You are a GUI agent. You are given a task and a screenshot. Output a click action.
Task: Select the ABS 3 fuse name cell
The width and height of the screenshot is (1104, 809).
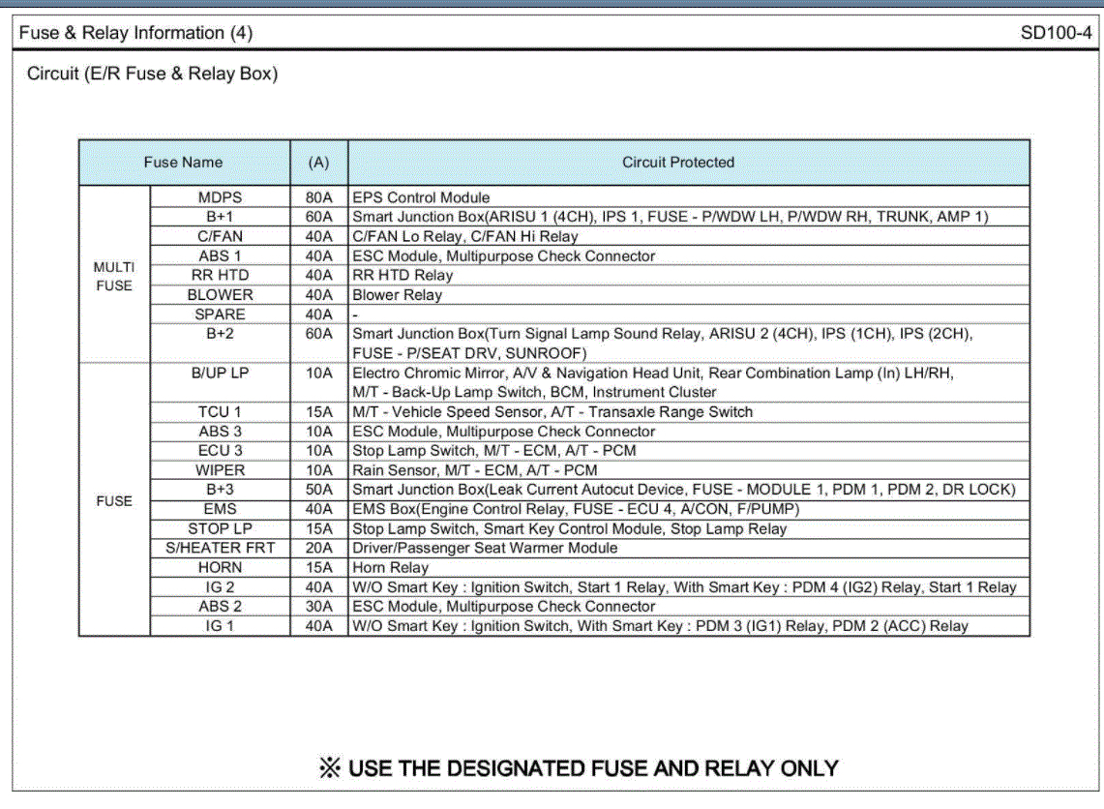pyautogui.click(x=220, y=432)
